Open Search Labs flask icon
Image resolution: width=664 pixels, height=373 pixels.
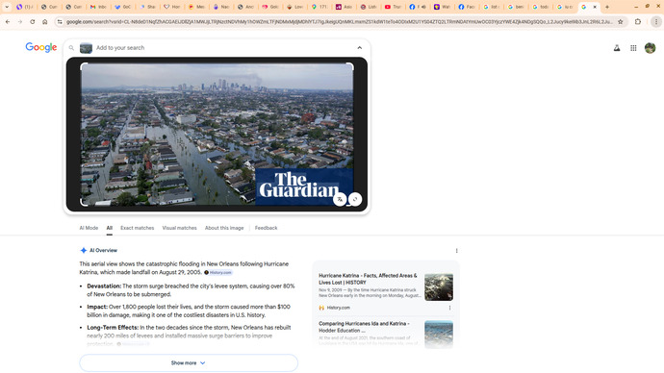click(x=617, y=48)
